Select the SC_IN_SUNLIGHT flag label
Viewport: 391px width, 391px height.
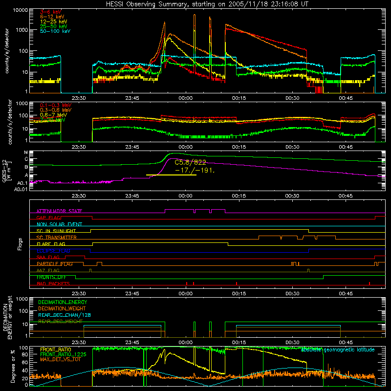click(56, 231)
